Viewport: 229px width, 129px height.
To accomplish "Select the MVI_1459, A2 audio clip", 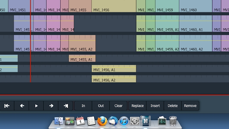I will click(x=167, y=43).
